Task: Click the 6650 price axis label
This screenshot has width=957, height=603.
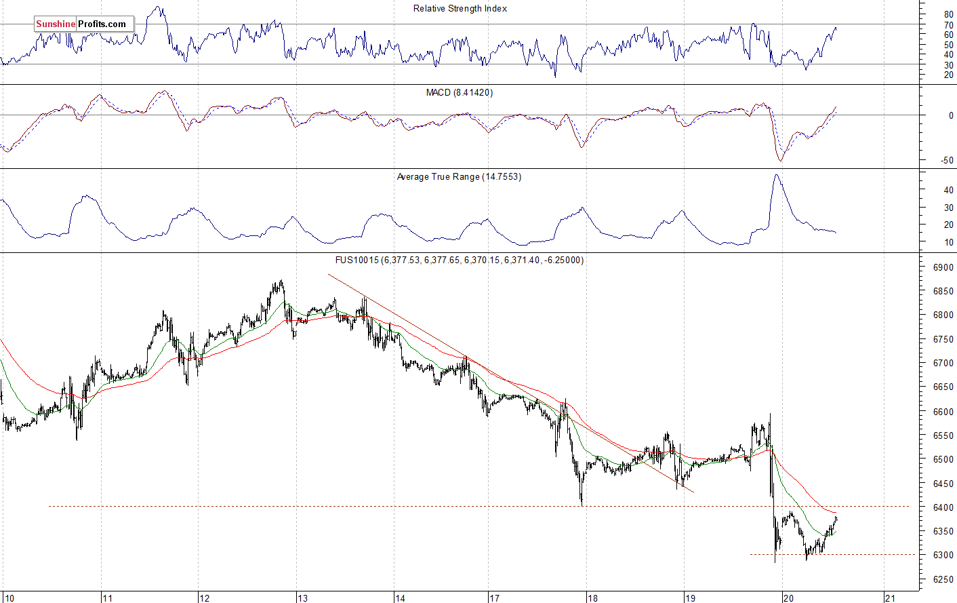Action: click(x=943, y=387)
